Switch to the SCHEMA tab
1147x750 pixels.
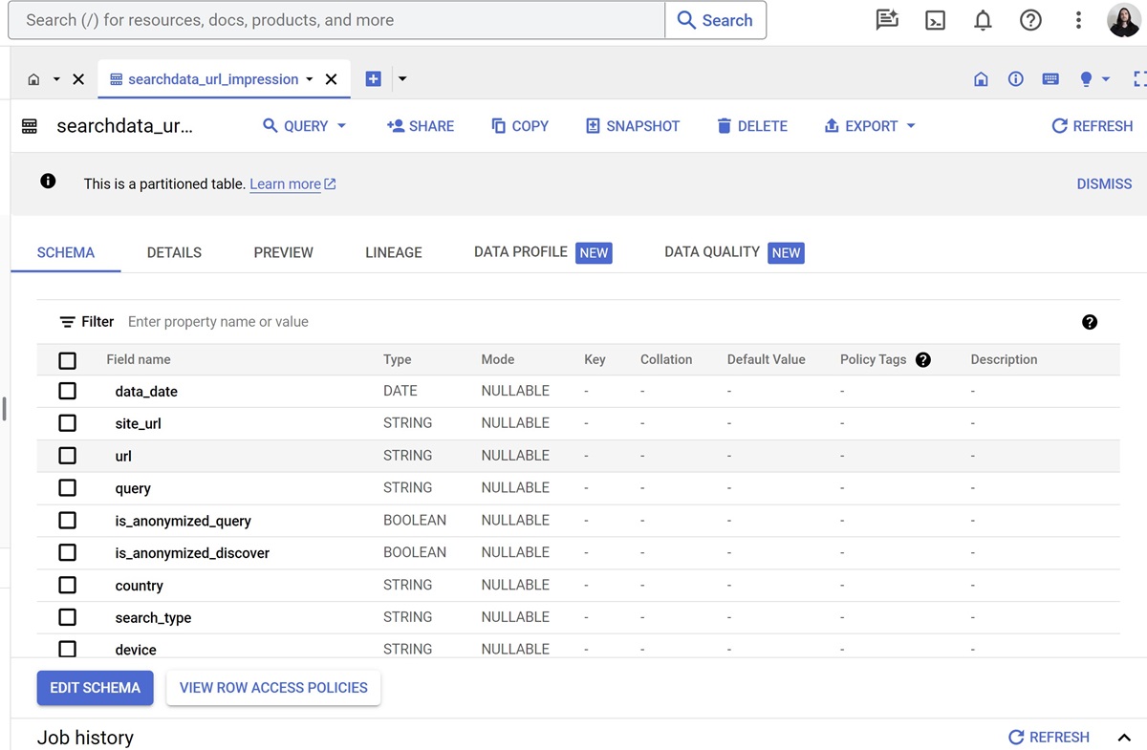[66, 252]
